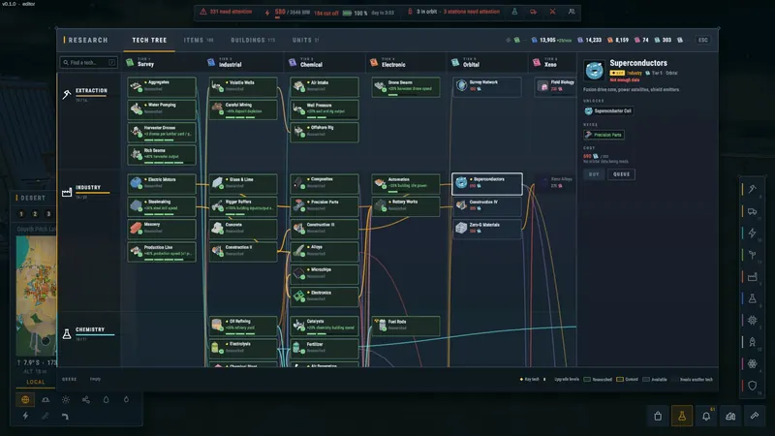Select the Well Pressure tech node
The image size is (775, 436).
pyautogui.click(x=325, y=109)
